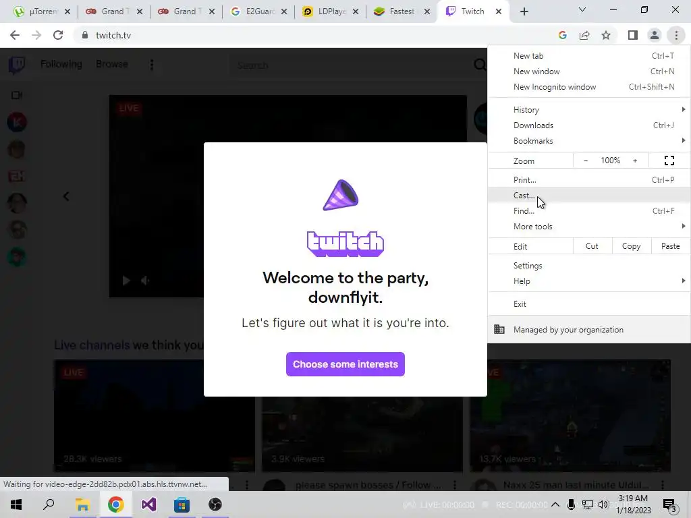Close the Chrome three-dot menu button
Viewport: 691px width, 518px height.
coord(676,35)
